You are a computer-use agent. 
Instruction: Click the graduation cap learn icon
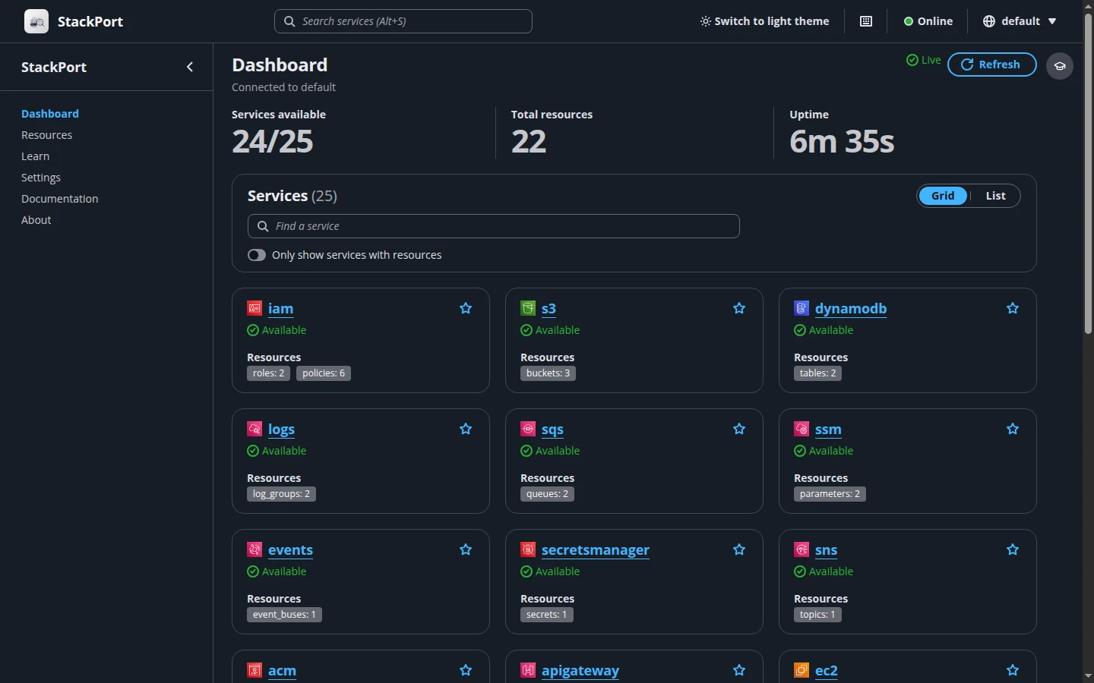coord(1060,66)
